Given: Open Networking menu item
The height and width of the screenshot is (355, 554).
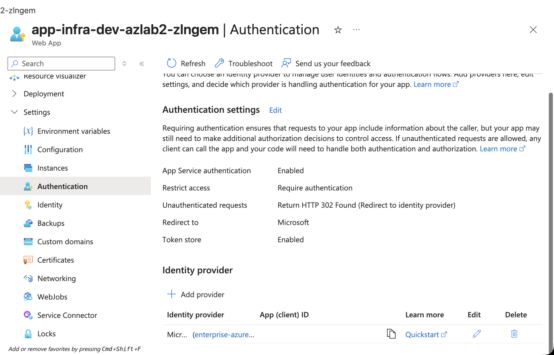Looking at the screenshot, I should pyautogui.click(x=56, y=278).
